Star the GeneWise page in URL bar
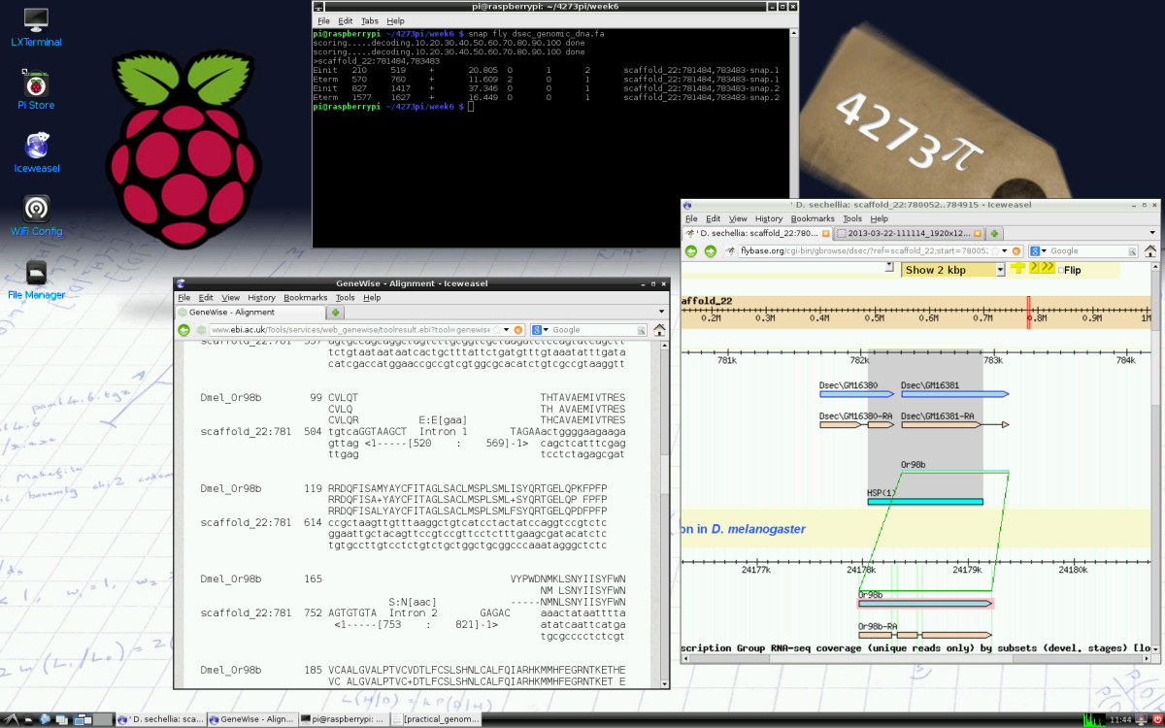Screen dimensions: 1165x728 click(497, 330)
